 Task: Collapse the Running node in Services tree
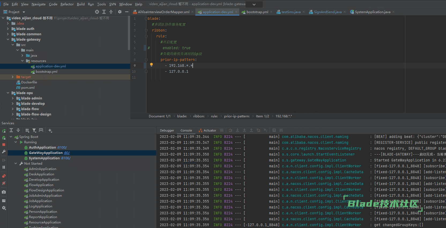pos(16,142)
